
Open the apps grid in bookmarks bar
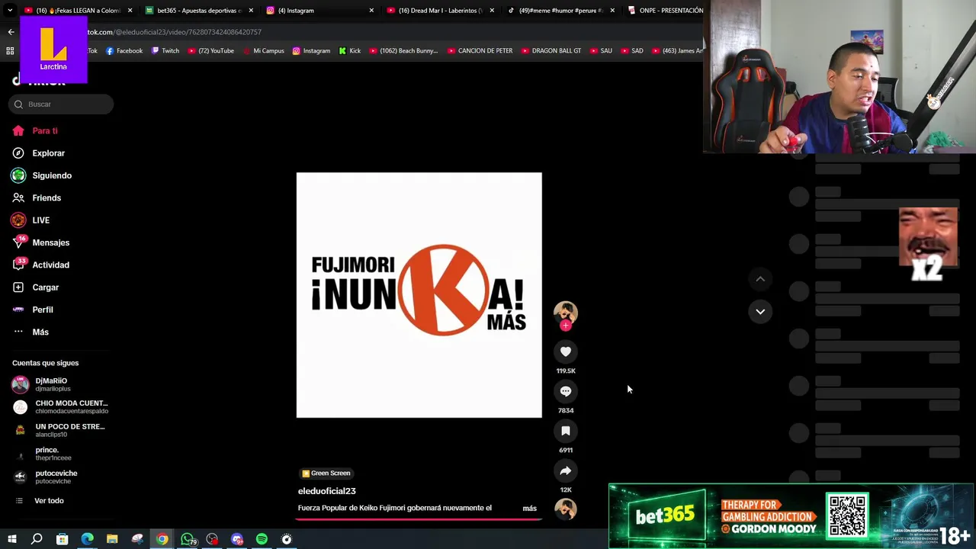click(x=10, y=51)
